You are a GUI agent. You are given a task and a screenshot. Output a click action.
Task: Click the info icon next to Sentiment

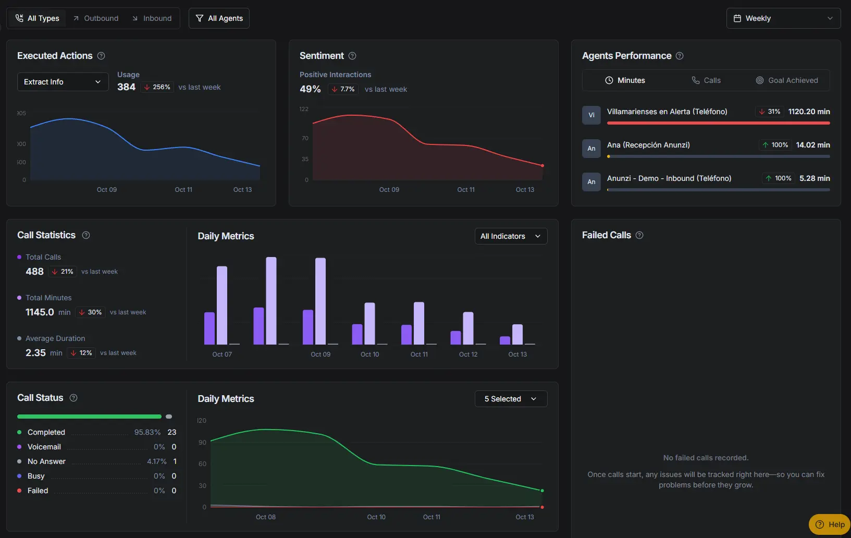coord(352,56)
